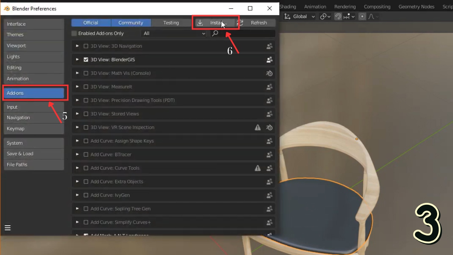Enable the Assign Shape Keys add-on checkbox

click(86, 141)
